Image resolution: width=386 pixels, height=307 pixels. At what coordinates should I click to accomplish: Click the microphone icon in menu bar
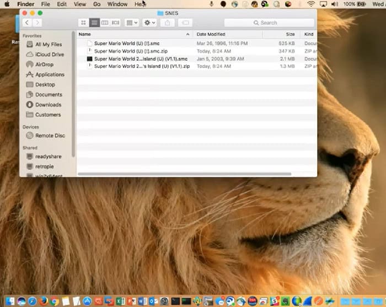(x=211, y=4)
